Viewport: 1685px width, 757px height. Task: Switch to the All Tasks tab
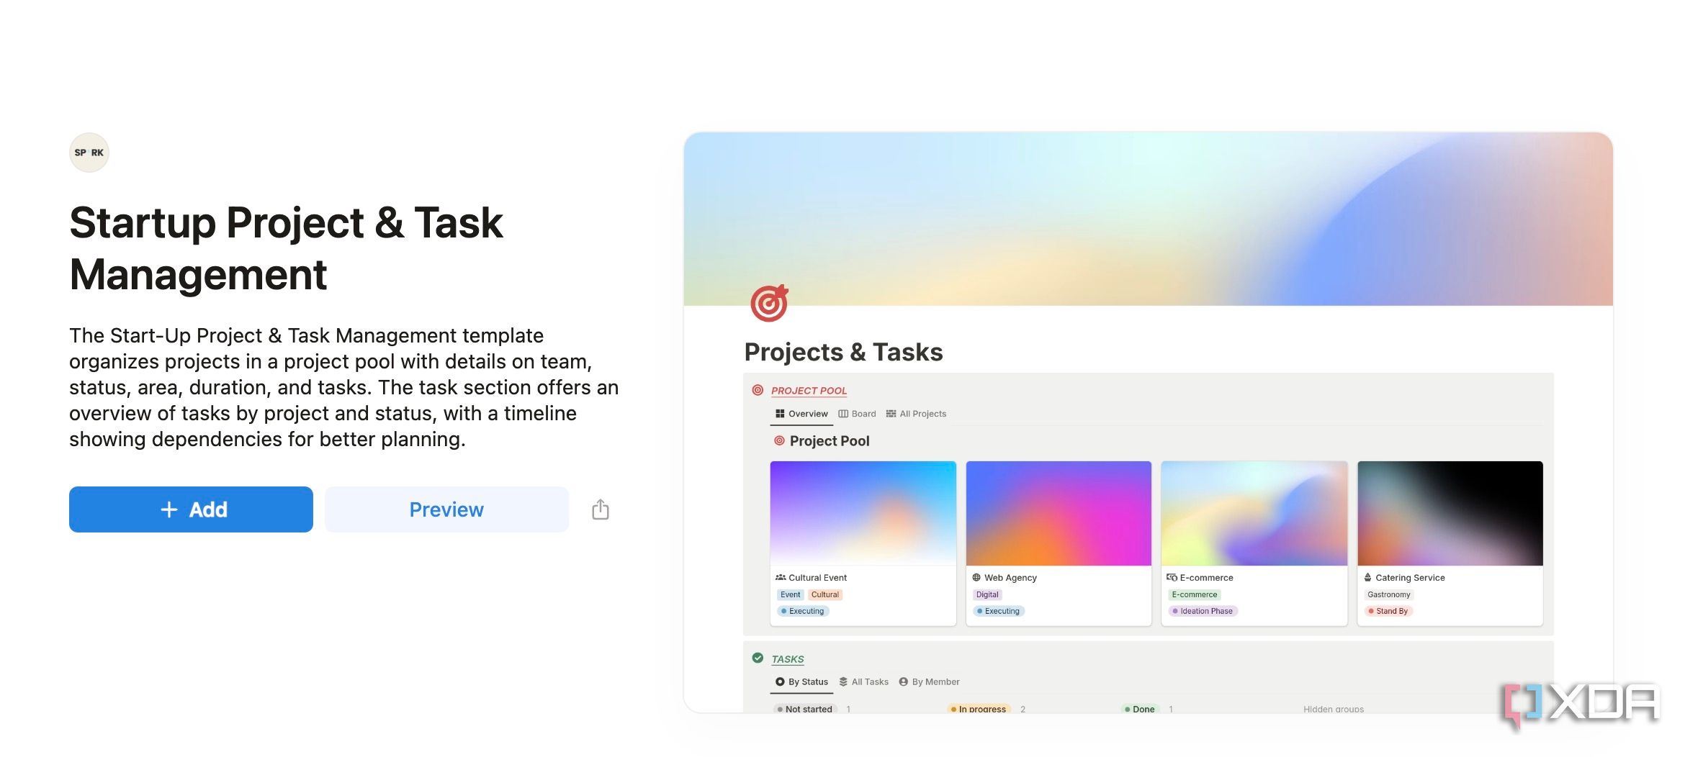pyautogui.click(x=863, y=681)
